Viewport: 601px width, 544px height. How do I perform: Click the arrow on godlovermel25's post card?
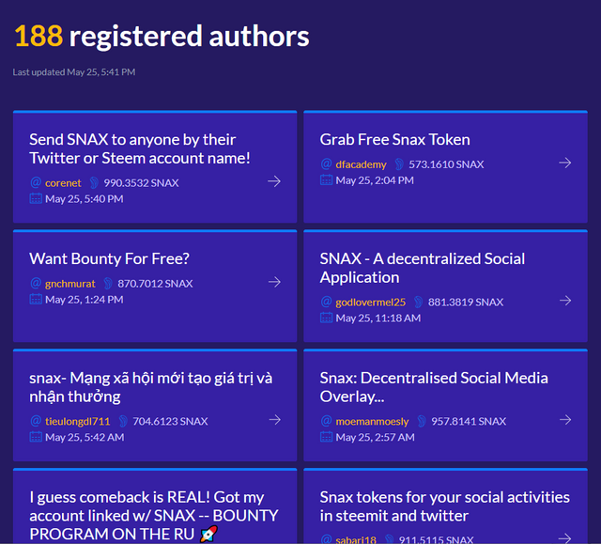pyautogui.click(x=565, y=301)
